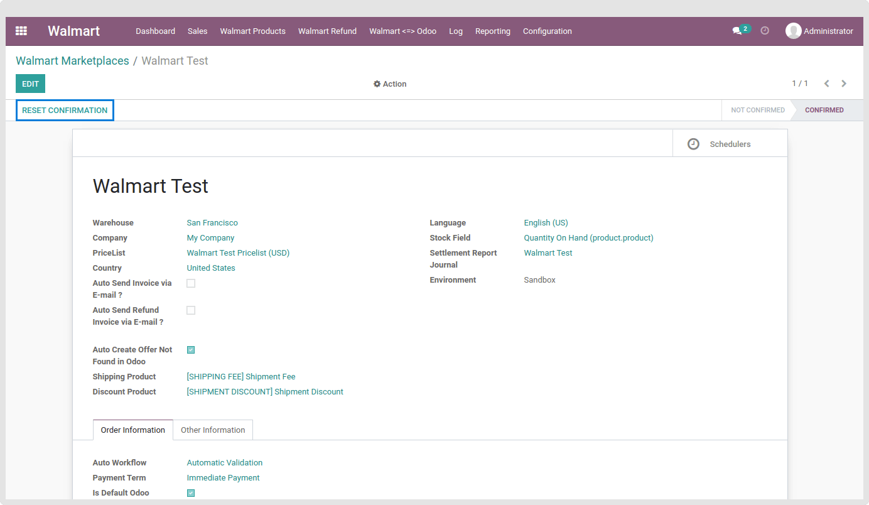Toggle Auto Send Invoice via E-mail checkbox
The width and height of the screenshot is (869, 505).
point(191,283)
